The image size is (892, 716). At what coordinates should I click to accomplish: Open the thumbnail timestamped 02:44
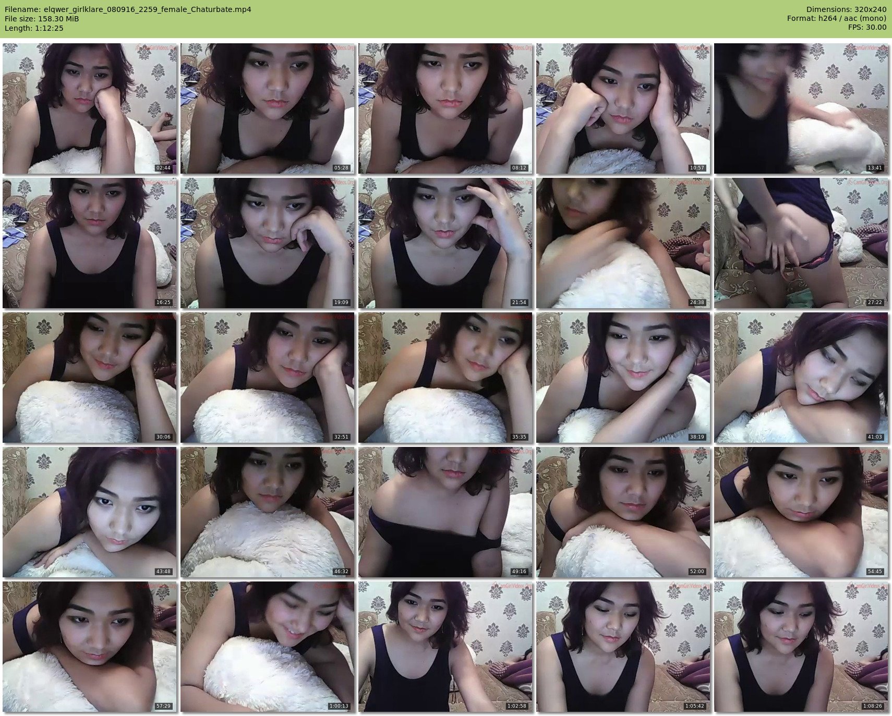point(90,108)
